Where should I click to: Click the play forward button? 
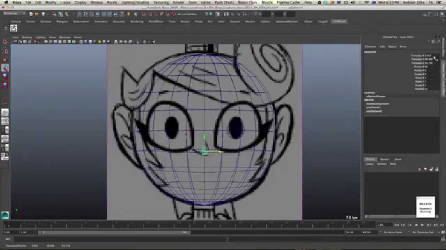coord(422,225)
